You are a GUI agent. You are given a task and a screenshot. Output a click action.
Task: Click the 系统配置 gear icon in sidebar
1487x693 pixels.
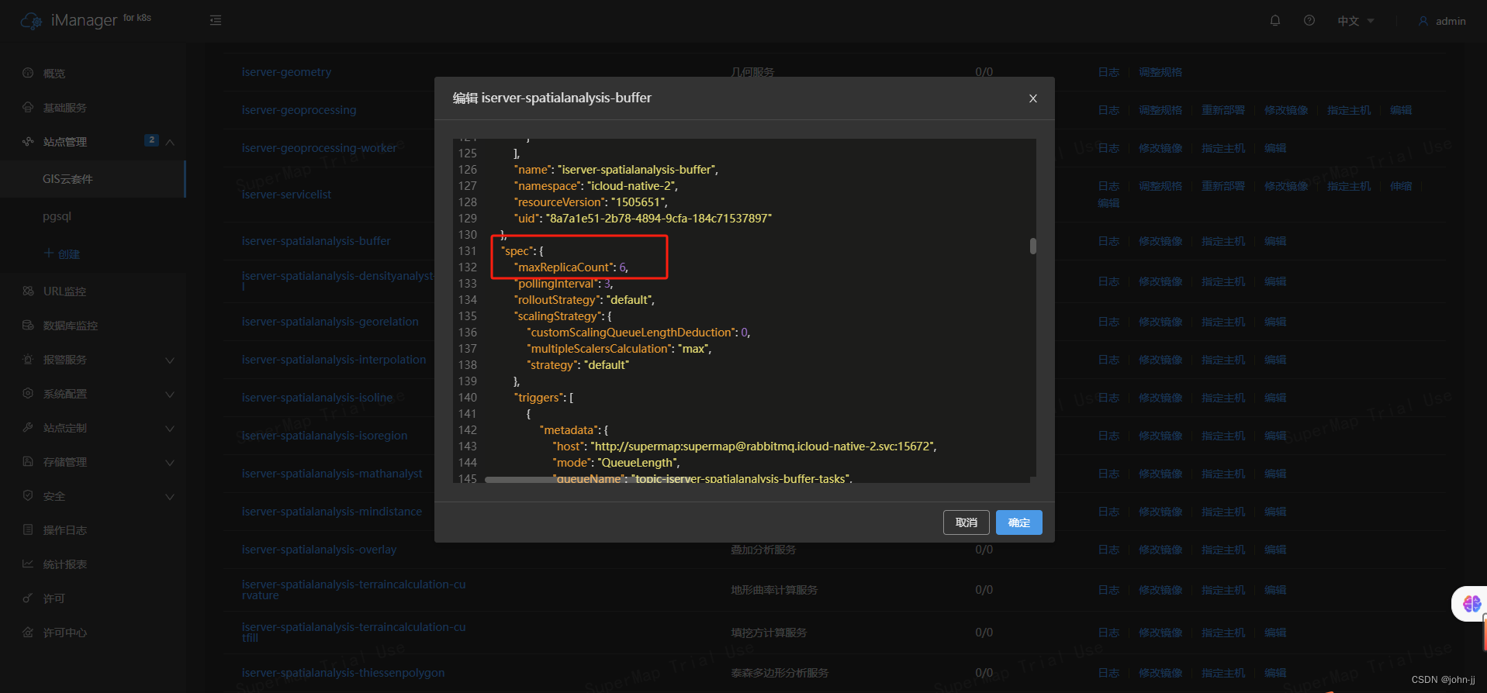coord(28,394)
